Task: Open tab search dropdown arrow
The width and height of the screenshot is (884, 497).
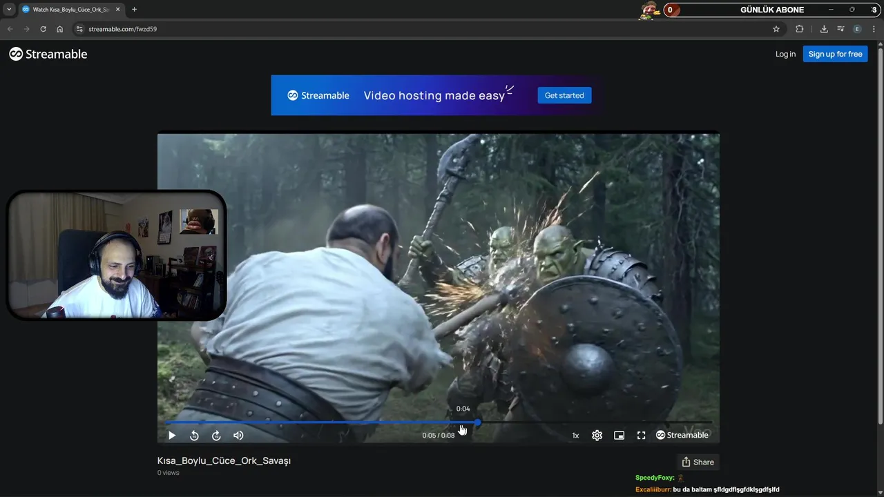Action: pos(9,10)
